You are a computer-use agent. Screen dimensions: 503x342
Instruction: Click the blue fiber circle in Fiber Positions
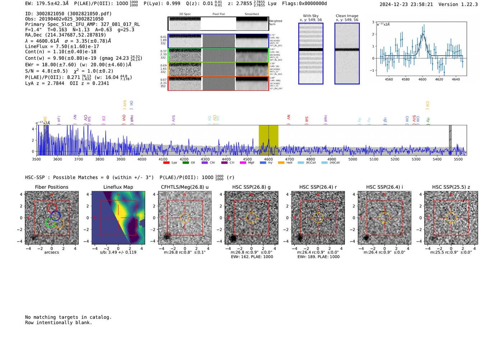[x=55, y=216]
